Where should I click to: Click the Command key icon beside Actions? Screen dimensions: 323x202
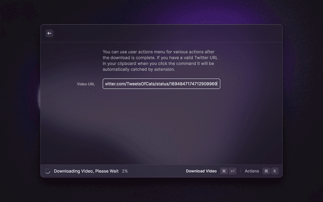pyautogui.click(x=266, y=171)
